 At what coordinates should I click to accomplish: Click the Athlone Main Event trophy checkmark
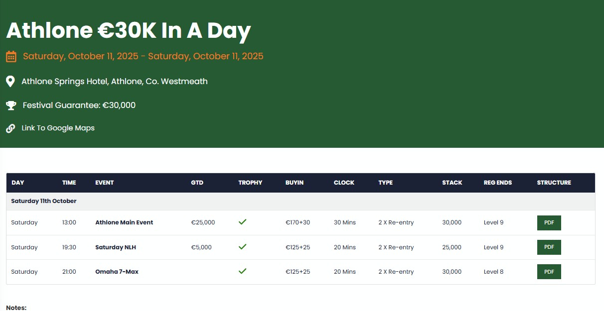coord(243,222)
